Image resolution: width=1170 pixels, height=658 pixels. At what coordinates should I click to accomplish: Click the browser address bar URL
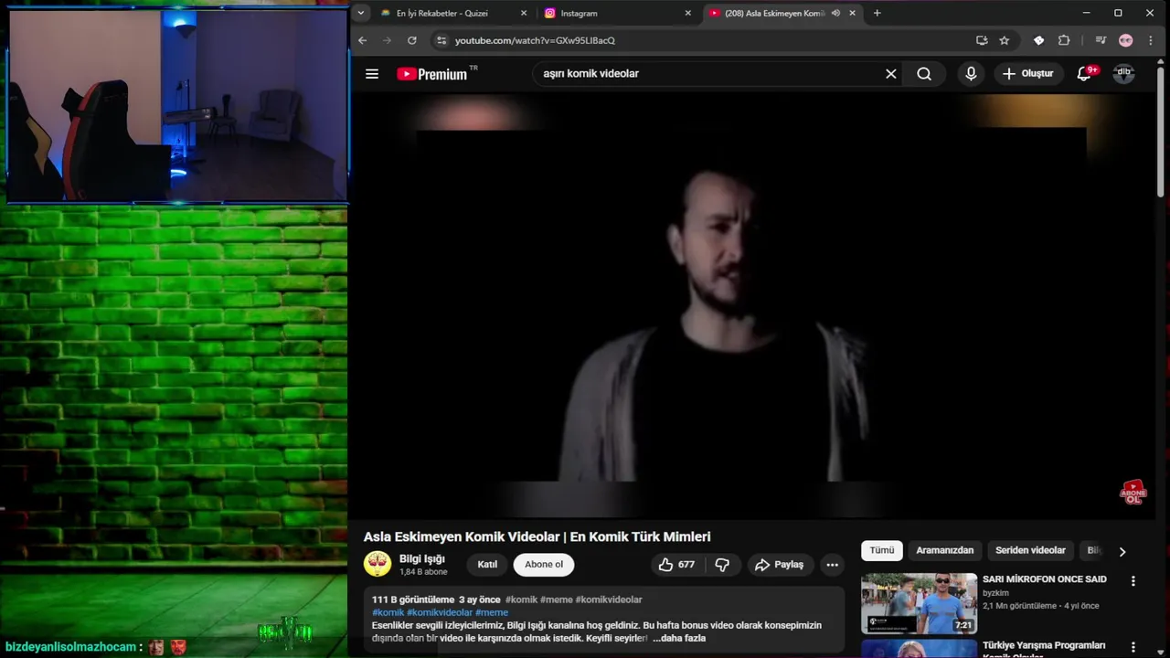pyautogui.click(x=535, y=40)
